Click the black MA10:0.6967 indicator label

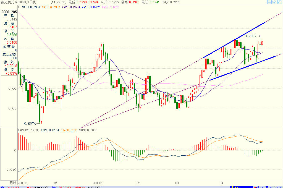coord(31,7)
